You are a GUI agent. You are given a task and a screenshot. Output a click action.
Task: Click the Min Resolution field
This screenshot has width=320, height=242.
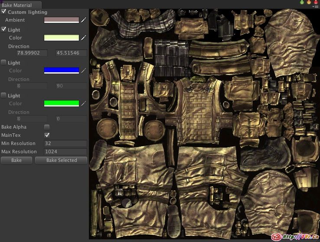[x=65, y=143]
